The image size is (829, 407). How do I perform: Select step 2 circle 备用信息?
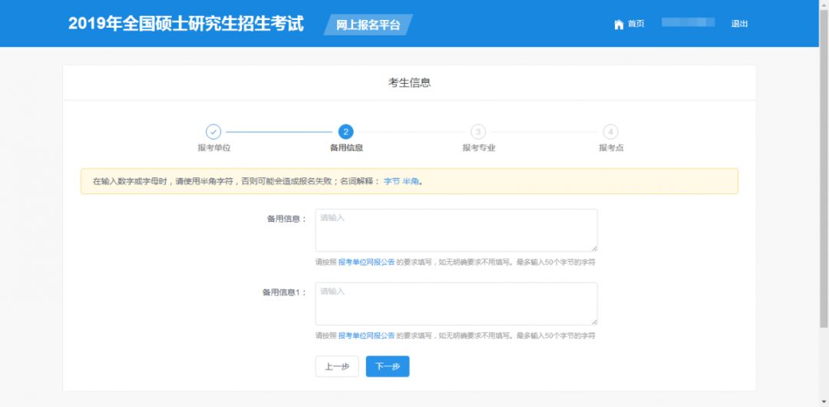click(x=345, y=132)
